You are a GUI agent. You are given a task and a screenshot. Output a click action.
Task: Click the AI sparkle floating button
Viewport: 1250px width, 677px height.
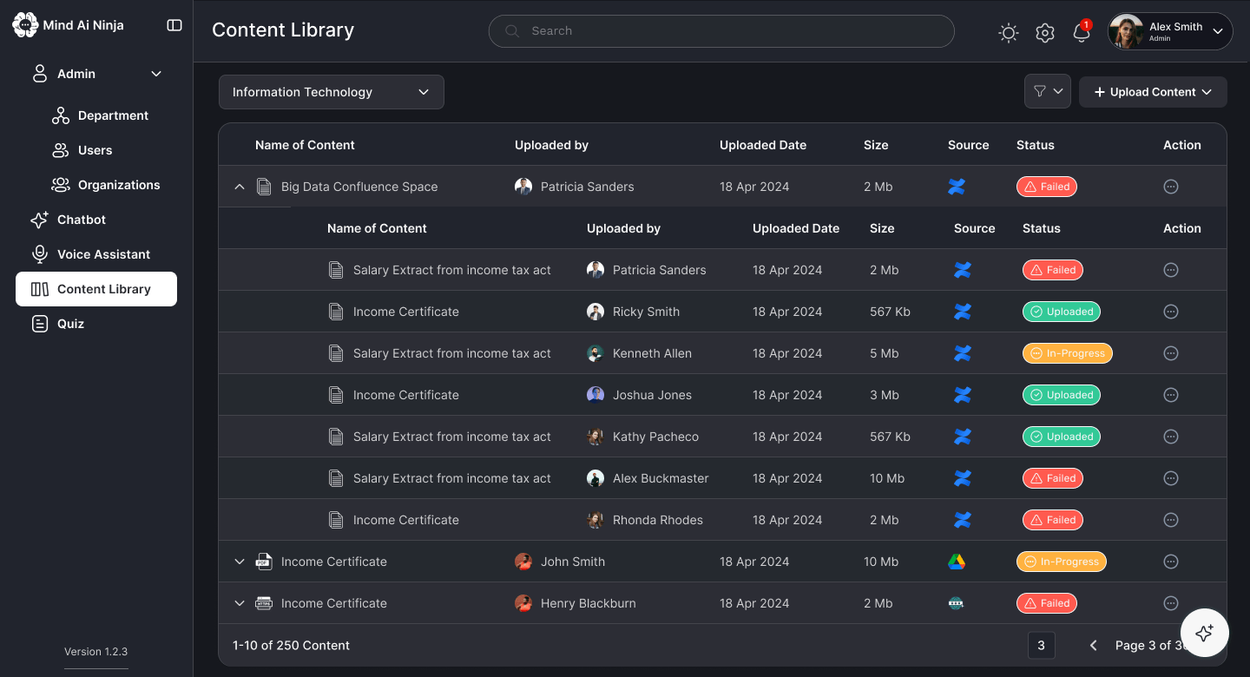click(x=1204, y=633)
